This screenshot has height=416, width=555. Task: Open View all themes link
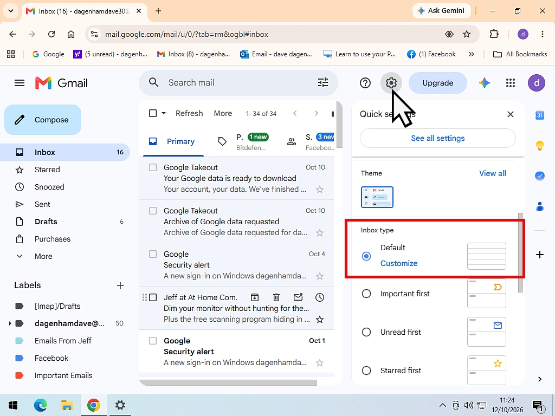coord(492,173)
